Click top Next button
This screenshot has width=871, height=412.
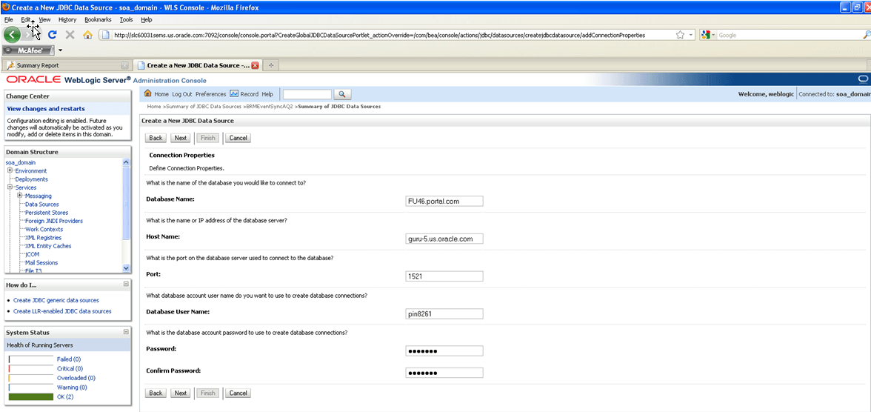tap(181, 138)
